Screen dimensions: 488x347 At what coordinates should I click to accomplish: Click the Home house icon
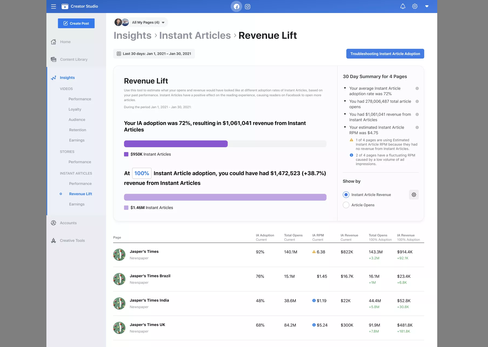pyautogui.click(x=53, y=42)
